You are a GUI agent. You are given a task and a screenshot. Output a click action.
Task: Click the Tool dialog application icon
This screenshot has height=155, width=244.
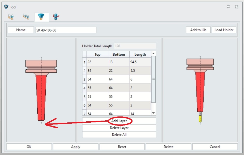coord(6,7)
